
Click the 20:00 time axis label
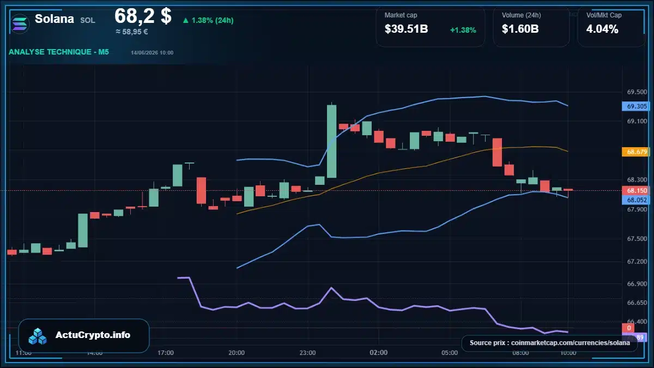point(237,353)
